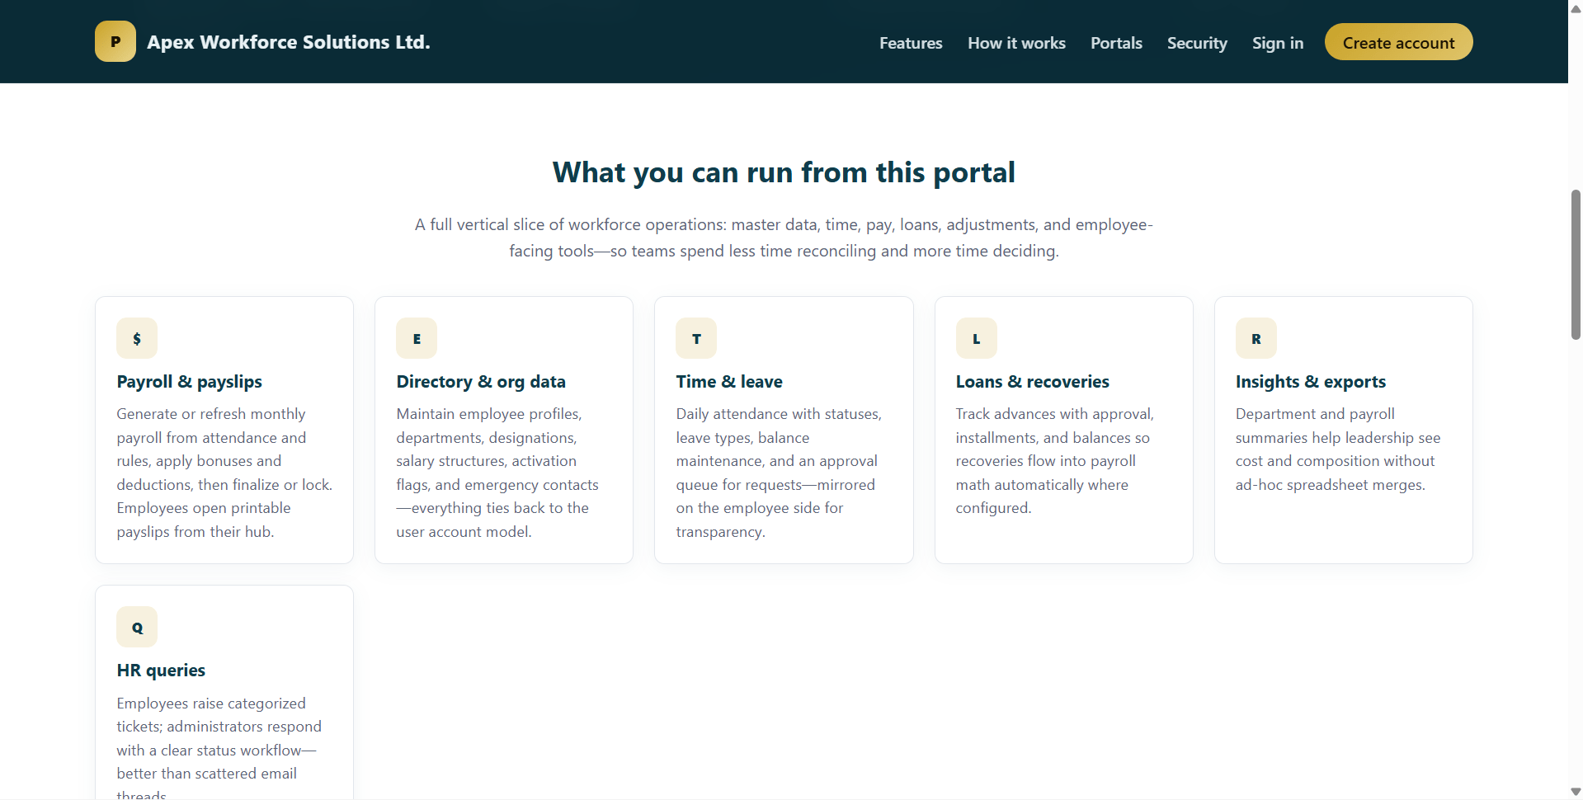Click the $ Payroll & payslips icon
1583x800 pixels.
tap(137, 338)
